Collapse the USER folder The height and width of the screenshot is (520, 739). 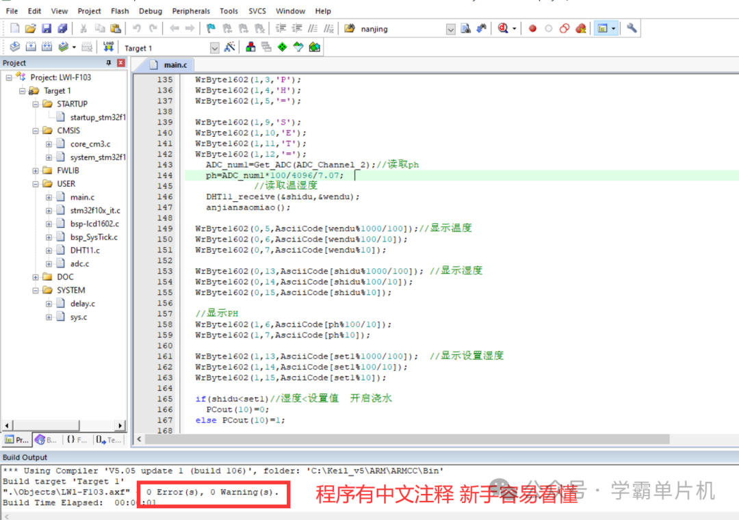click(36, 184)
